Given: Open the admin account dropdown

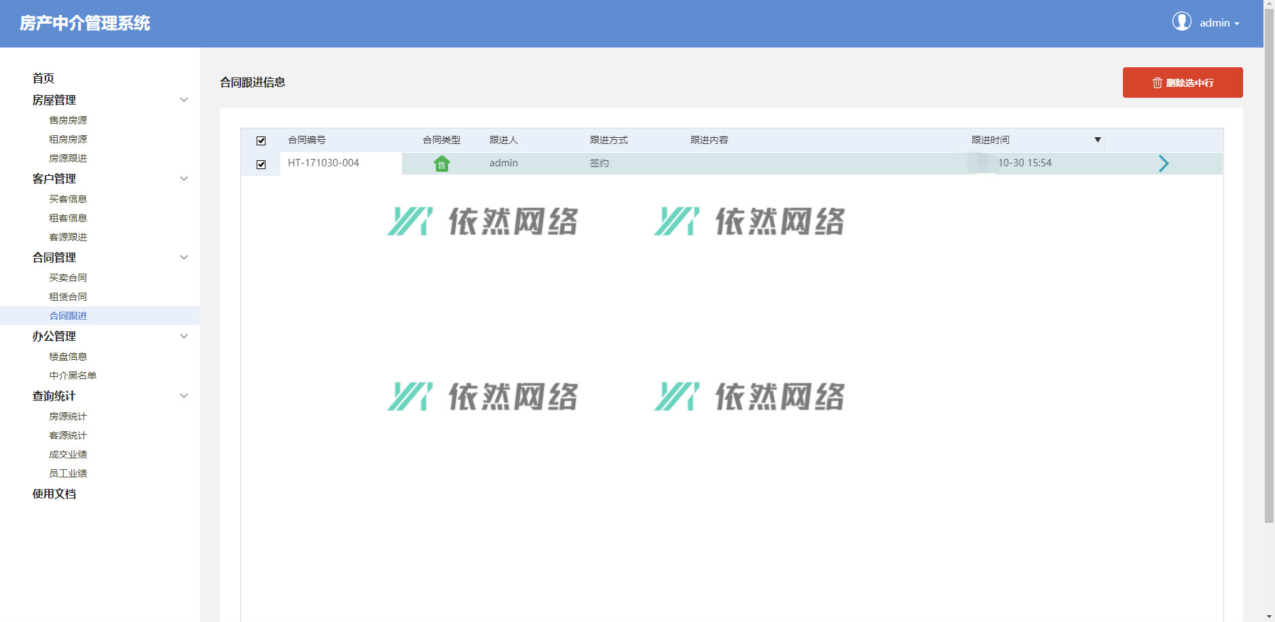Looking at the screenshot, I should [1219, 23].
